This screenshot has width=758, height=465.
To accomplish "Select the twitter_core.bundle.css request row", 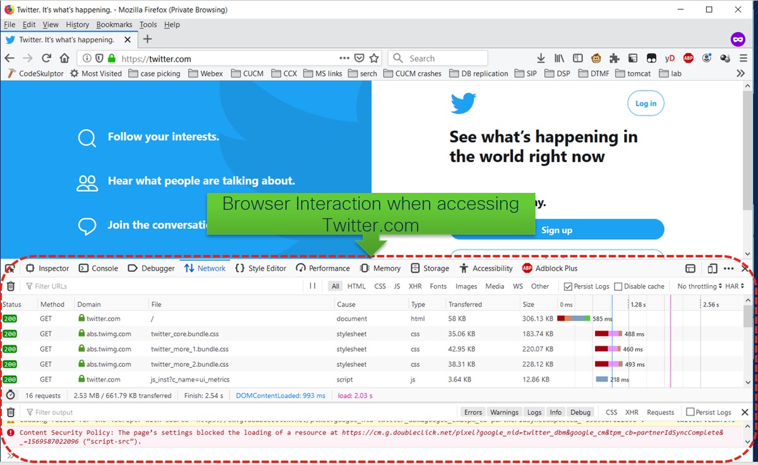I will point(372,334).
